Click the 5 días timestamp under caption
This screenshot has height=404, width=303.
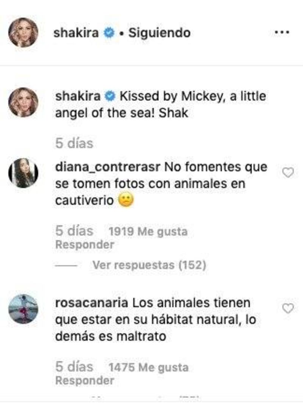click(74, 143)
